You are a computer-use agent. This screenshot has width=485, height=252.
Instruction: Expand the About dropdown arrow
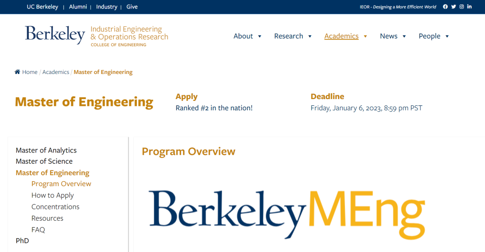point(260,36)
